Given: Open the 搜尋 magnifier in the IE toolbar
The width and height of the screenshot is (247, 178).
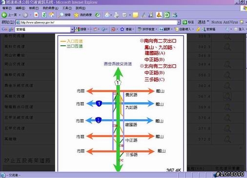Looking at the screenshot, I should coord(61,15).
